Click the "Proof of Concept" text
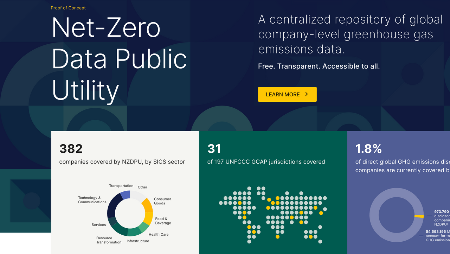The height and width of the screenshot is (254, 450). (68, 8)
